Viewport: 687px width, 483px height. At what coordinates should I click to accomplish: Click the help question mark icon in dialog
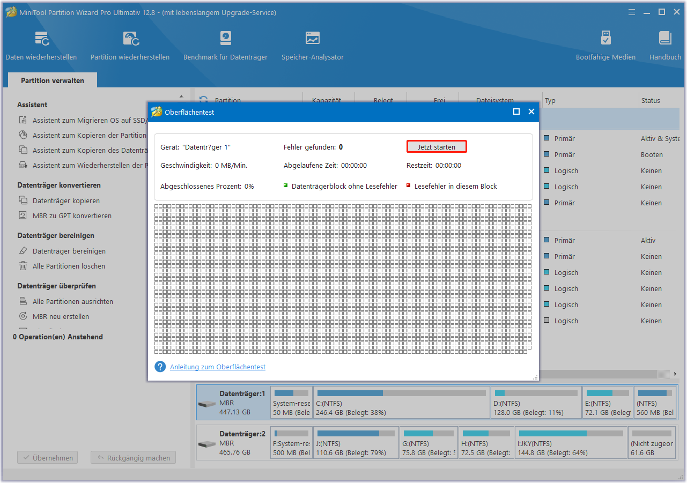point(160,367)
